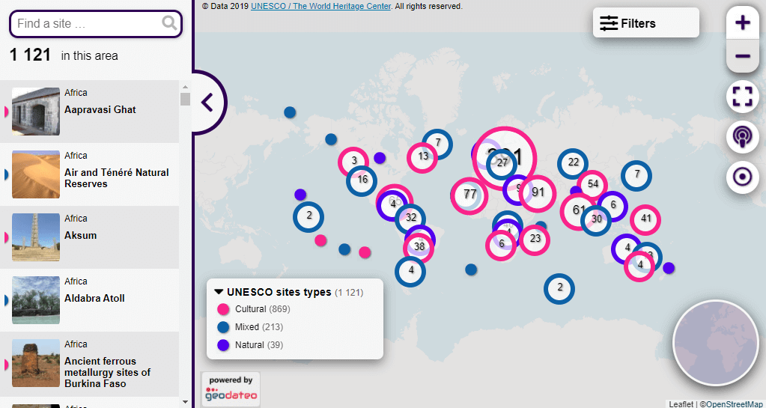Click the Aksum obelisk thumbnail
The height and width of the screenshot is (408, 766).
point(36,237)
